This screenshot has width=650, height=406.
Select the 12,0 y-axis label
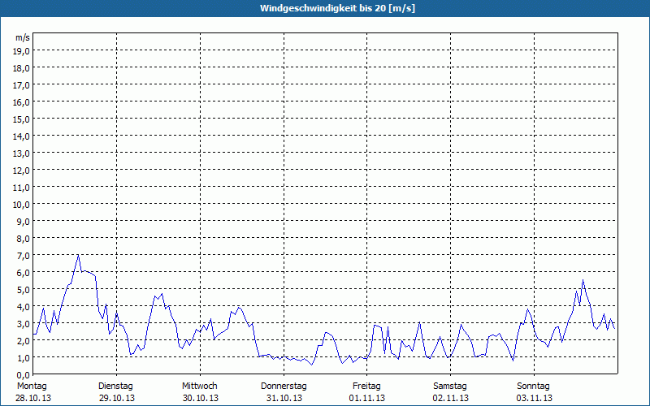pos(22,171)
